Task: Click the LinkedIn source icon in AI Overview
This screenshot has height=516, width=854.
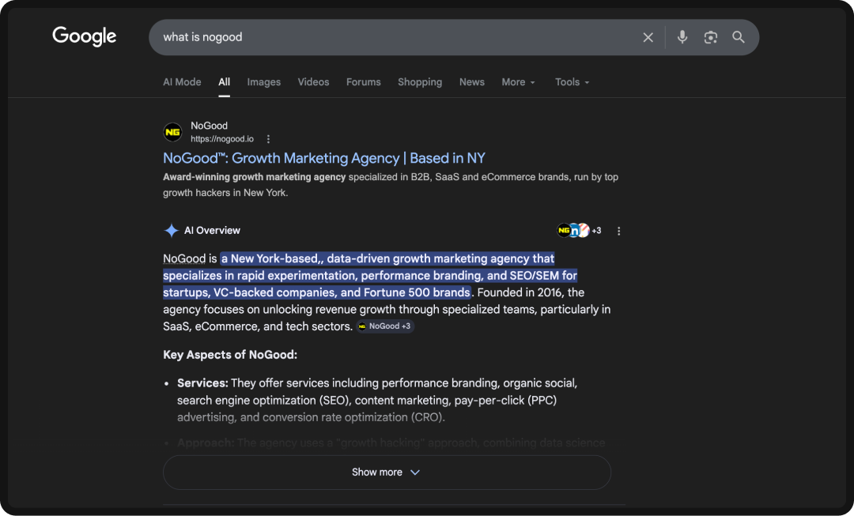Action: coord(574,231)
